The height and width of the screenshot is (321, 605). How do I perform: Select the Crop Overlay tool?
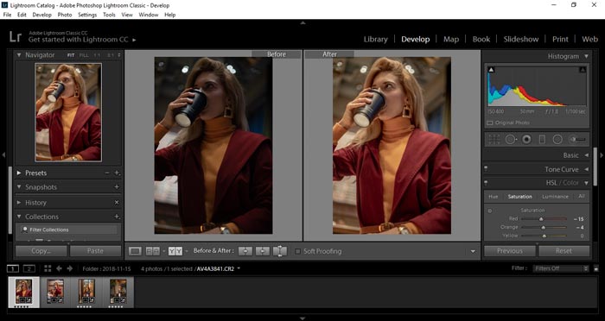point(494,140)
